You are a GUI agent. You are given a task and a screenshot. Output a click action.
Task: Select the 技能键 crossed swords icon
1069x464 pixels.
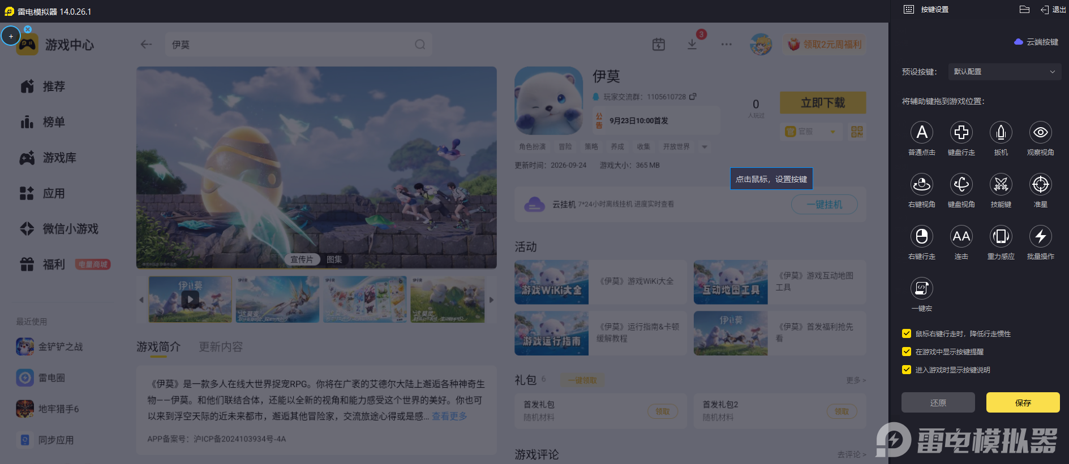(1001, 184)
